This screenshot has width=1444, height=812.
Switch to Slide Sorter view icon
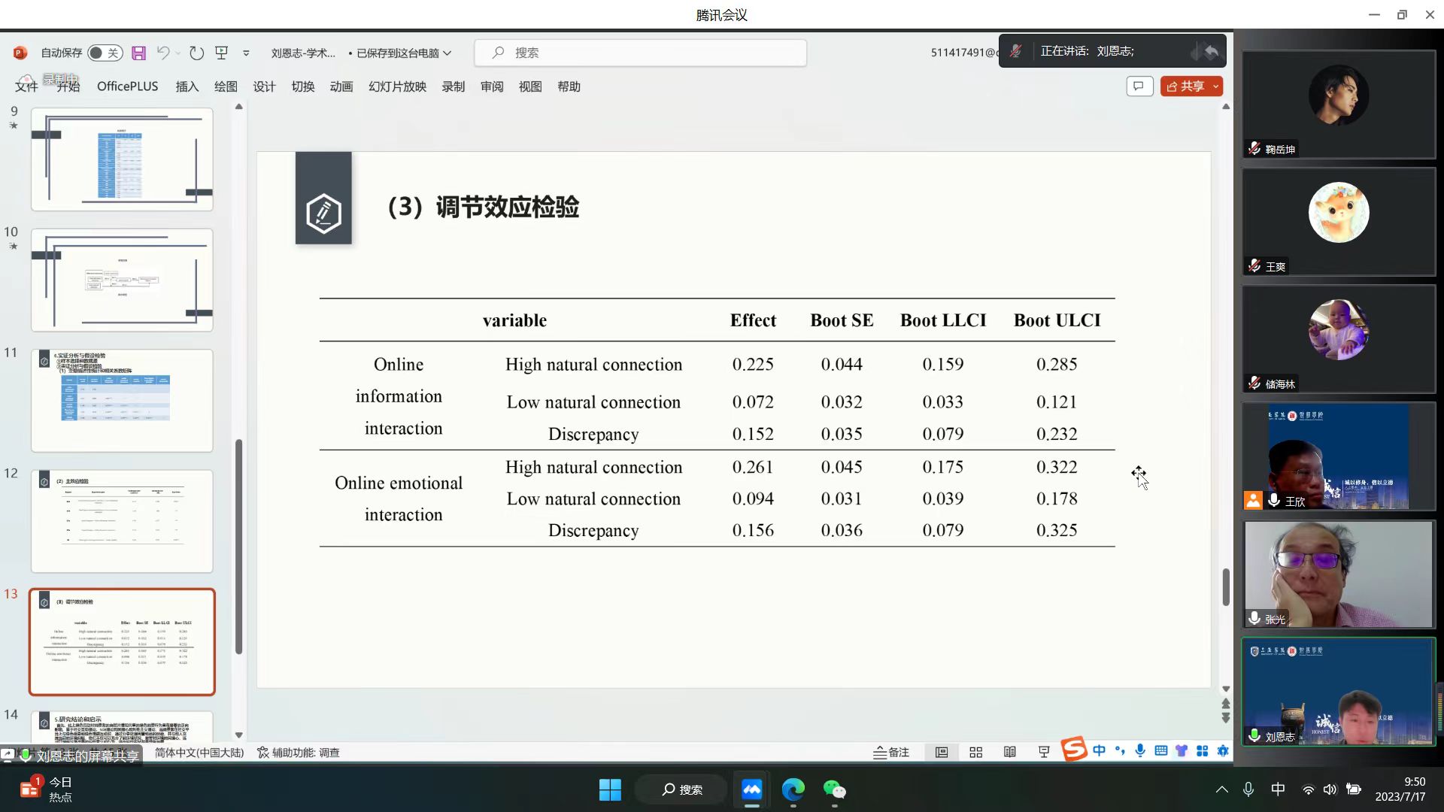[x=975, y=753]
